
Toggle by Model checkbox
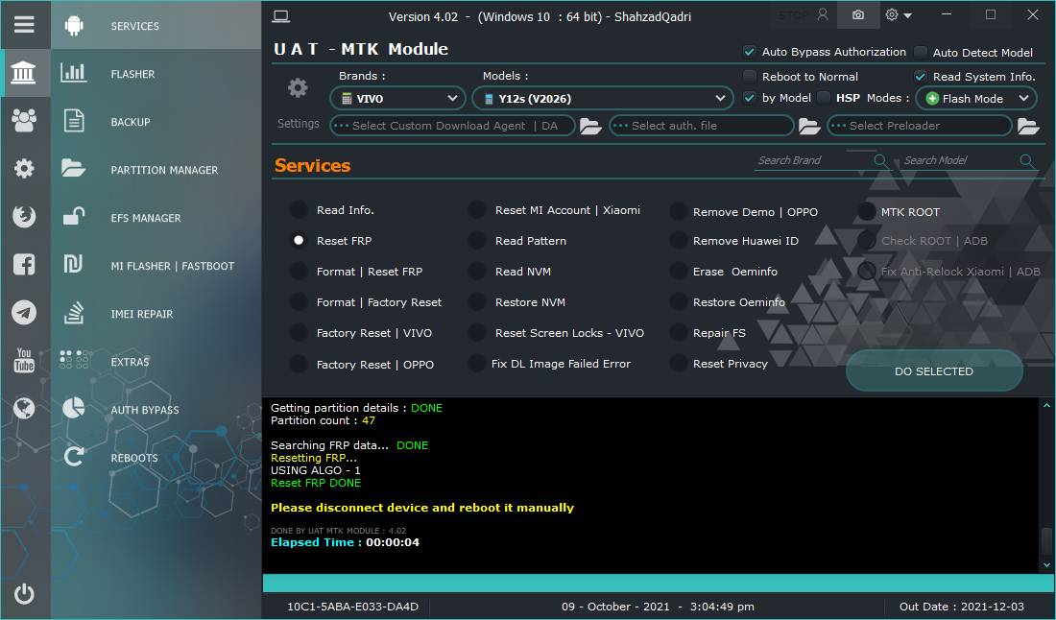click(x=749, y=98)
